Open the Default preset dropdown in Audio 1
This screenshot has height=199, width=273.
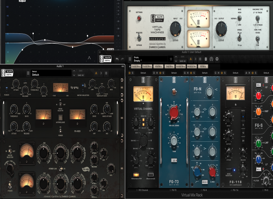51,73
